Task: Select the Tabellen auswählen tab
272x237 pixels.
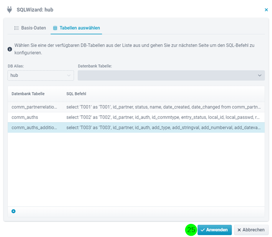Action: click(76, 28)
